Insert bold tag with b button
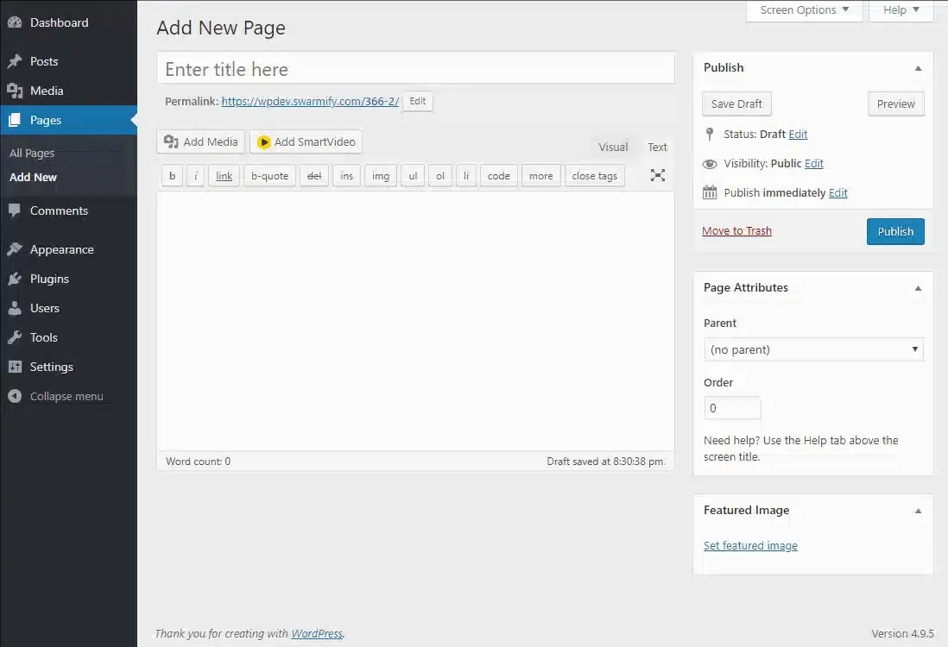This screenshot has height=647, width=948. [x=173, y=176]
